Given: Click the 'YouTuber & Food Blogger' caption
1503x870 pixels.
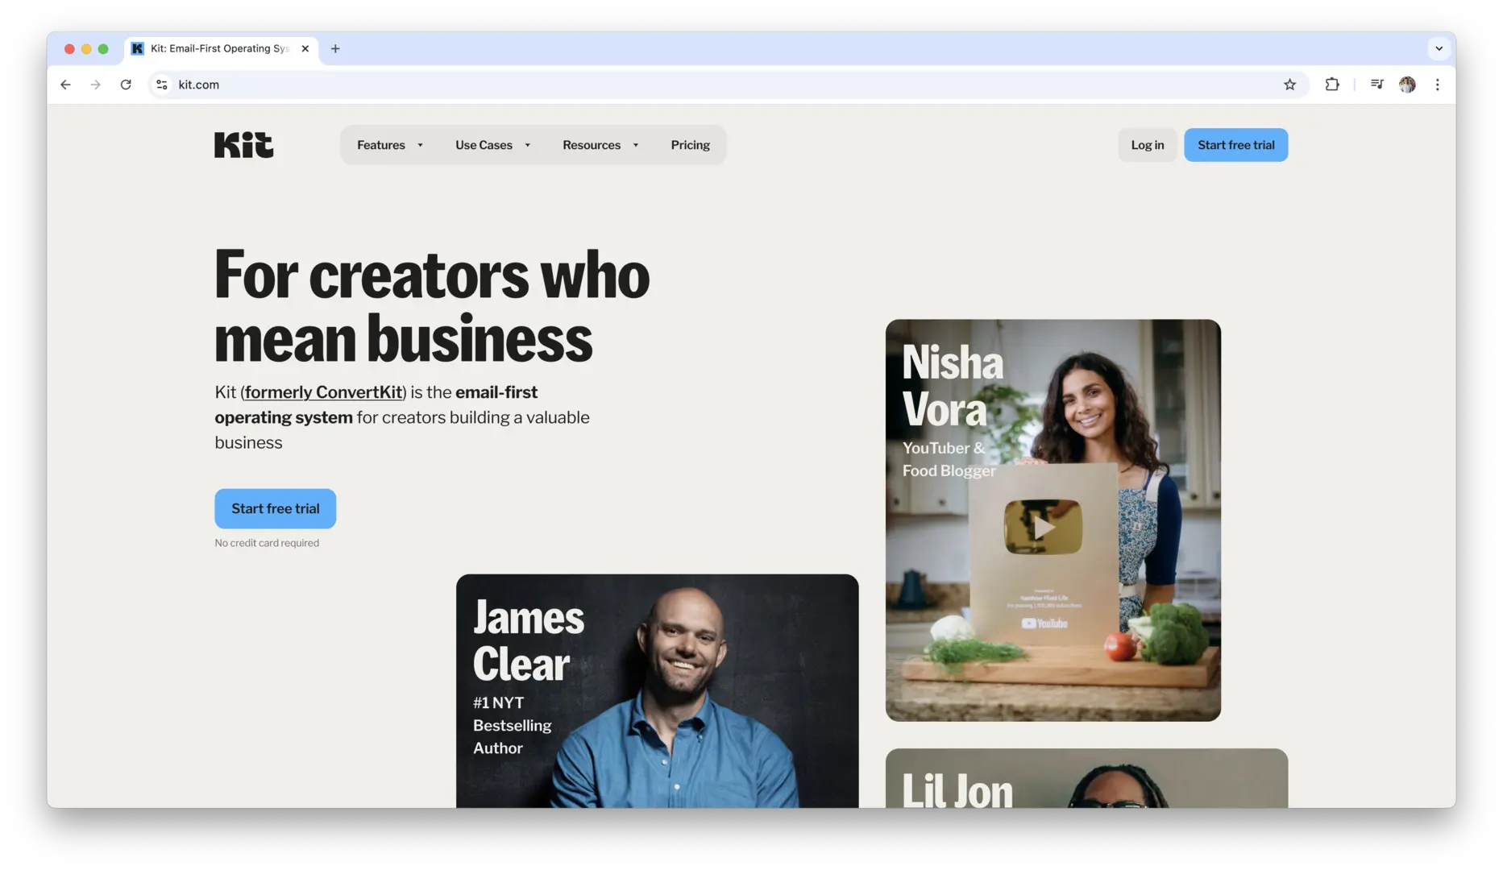Looking at the screenshot, I should [949, 459].
